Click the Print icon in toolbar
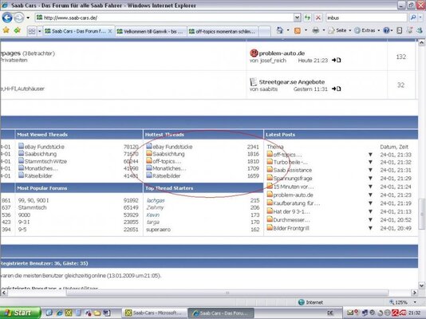426x319 pixels. pyautogui.click(x=315, y=30)
